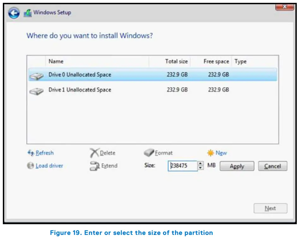
Task: Click the Free space column header
Action: point(216,61)
